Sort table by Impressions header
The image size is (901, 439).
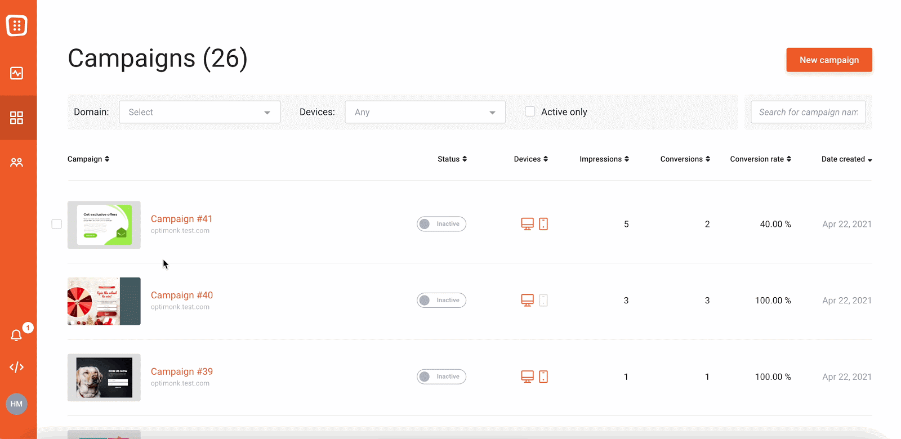(604, 159)
